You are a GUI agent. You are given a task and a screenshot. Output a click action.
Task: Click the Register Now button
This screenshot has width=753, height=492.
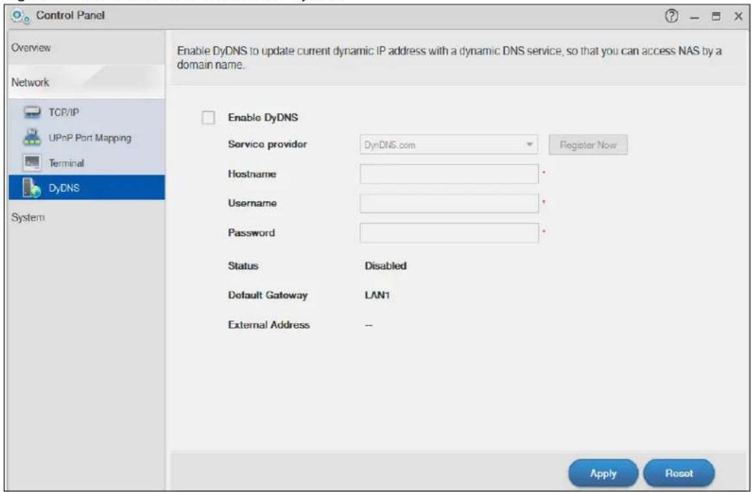588,145
